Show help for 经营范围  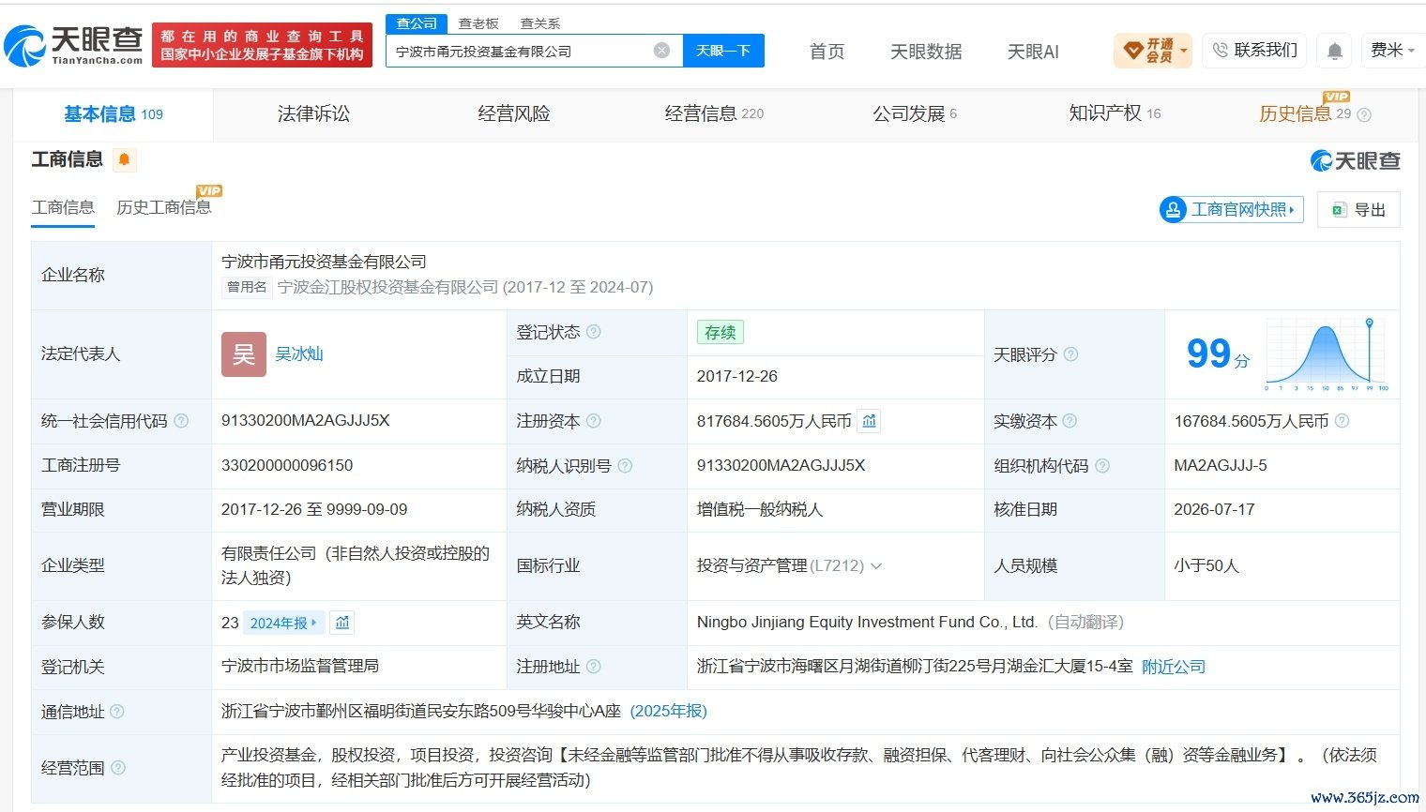[117, 768]
